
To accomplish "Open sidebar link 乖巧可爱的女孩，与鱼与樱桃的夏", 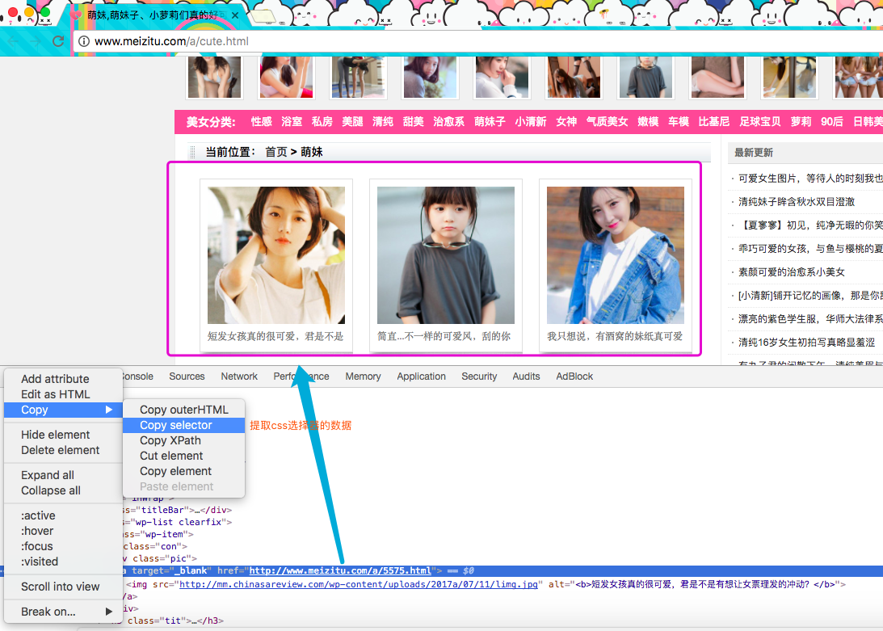I will point(810,249).
